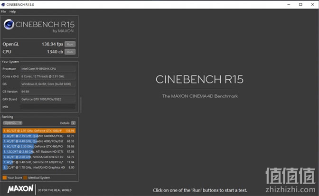
Task: Click the OpenGL score 138.94 fps
Action: pyautogui.click(x=52, y=44)
